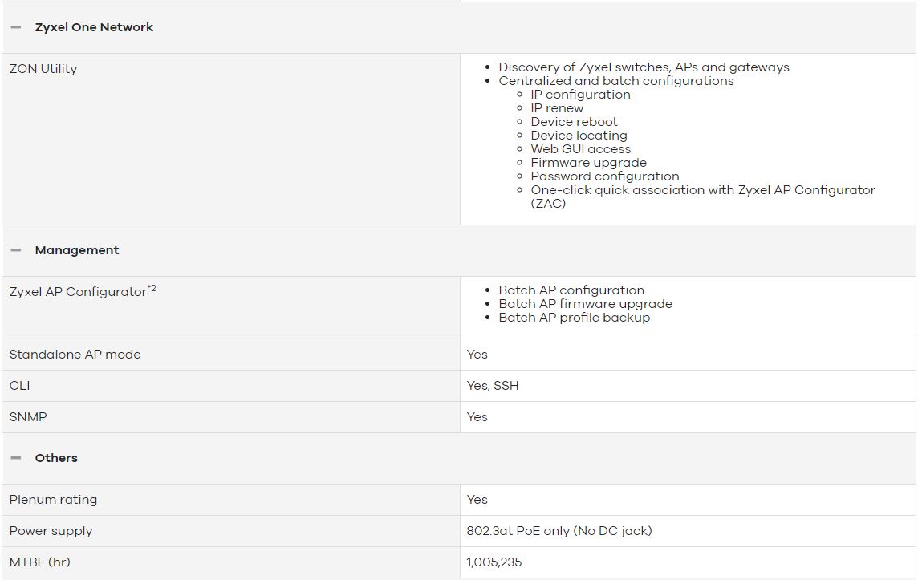
Task: Click the Others section heading
Action: pyautogui.click(x=56, y=458)
